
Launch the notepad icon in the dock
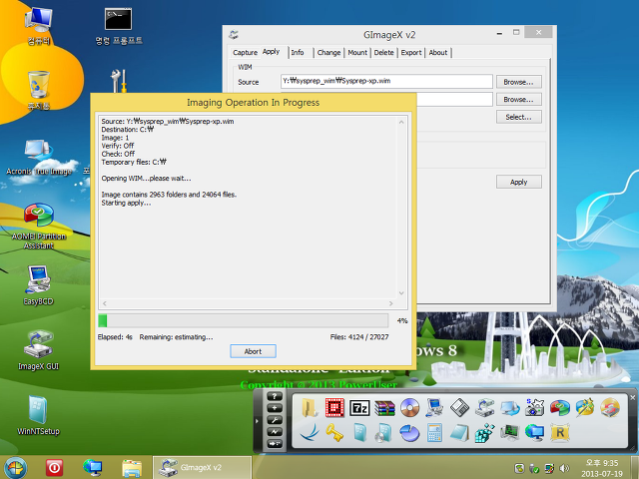459,432
